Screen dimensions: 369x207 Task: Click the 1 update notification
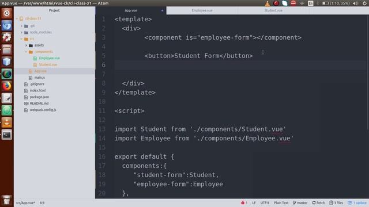point(357,203)
